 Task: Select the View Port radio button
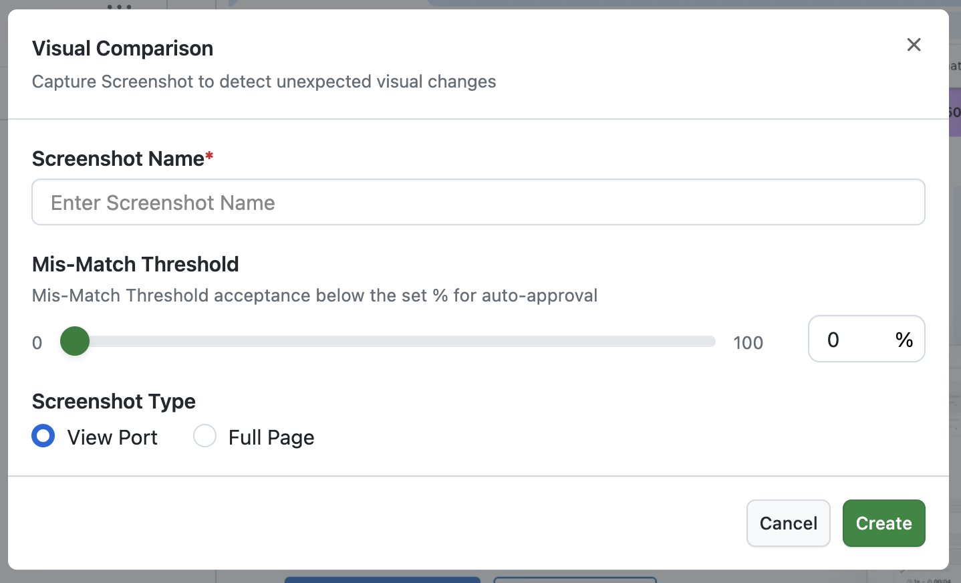[x=43, y=435]
